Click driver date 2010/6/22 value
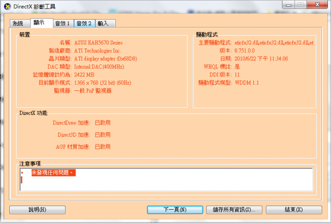 261,59
